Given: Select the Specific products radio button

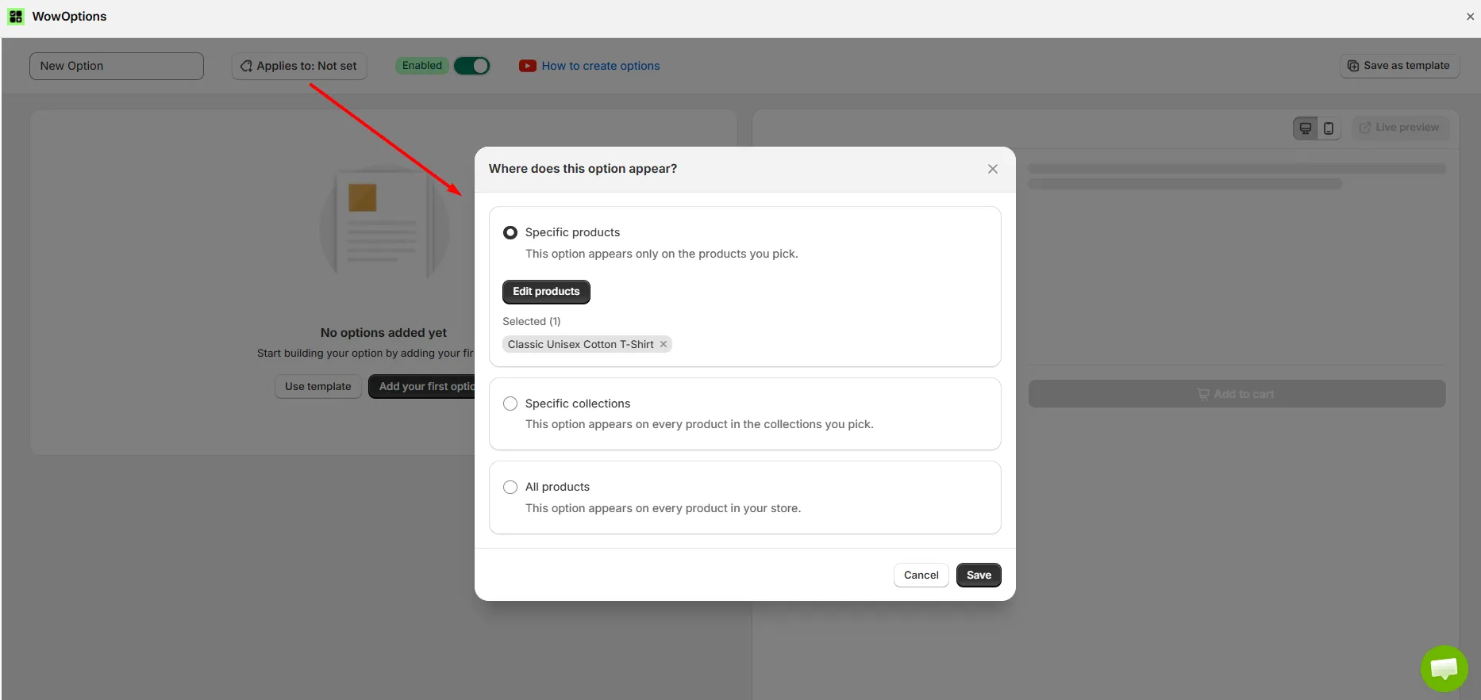Looking at the screenshot, I should (510, 232).
